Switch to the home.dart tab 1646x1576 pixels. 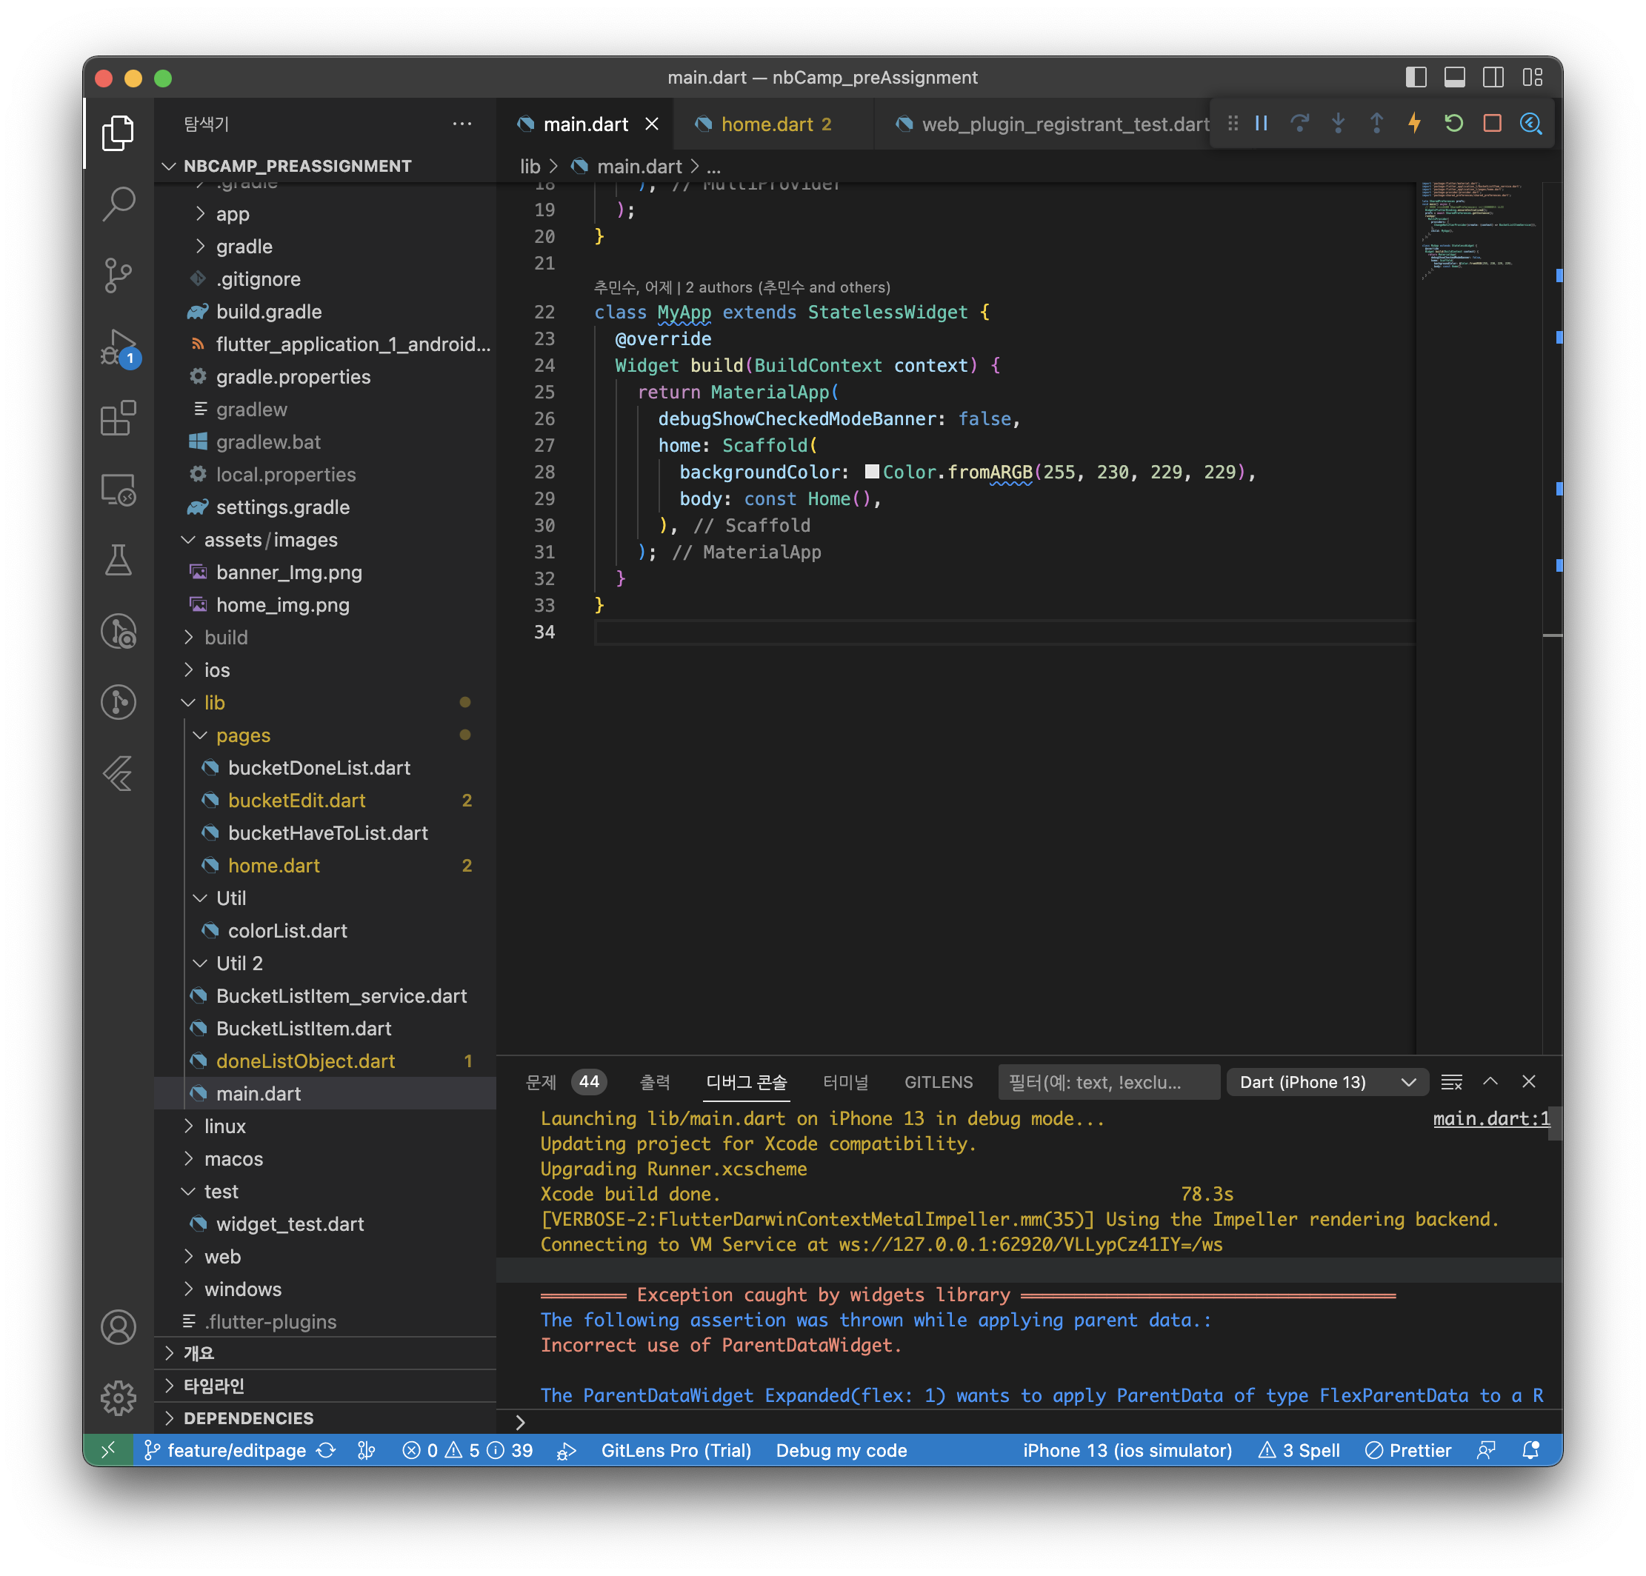(x=775, y=124)
